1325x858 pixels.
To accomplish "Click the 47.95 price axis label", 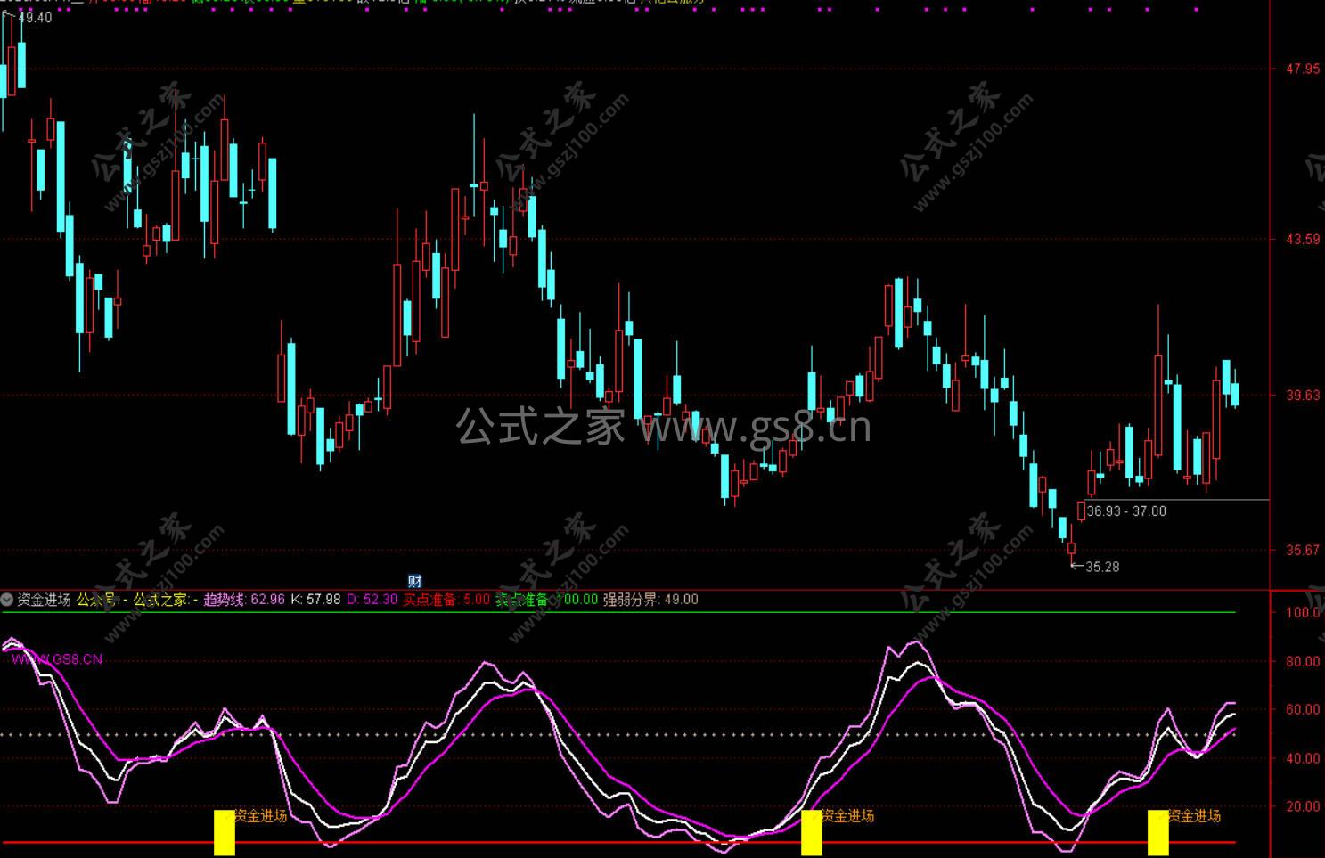I will point(1303,69).
